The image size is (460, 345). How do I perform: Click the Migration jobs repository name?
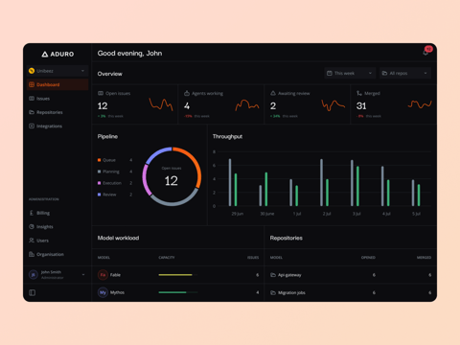(291, 292)
